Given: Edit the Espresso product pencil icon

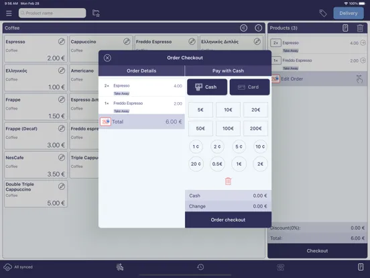Looking at the screenshot, I should pyautogui.click(x=62, y=42).
